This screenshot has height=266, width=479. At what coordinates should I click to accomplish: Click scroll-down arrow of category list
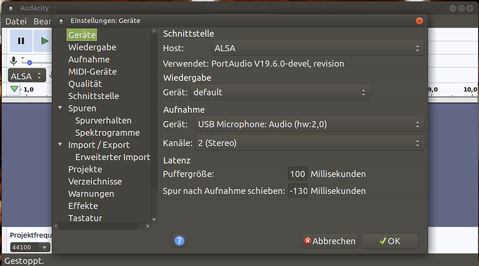click(x=154, y=220)
